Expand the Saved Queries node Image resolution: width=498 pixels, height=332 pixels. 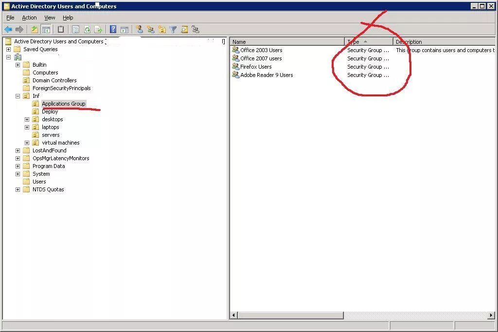point(9,49)
